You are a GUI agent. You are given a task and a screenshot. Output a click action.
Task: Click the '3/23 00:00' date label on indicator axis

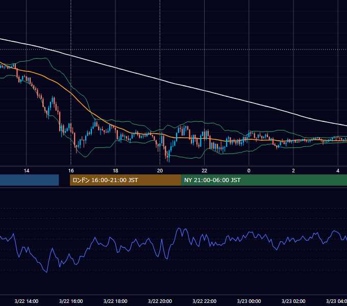pos(249,301)
